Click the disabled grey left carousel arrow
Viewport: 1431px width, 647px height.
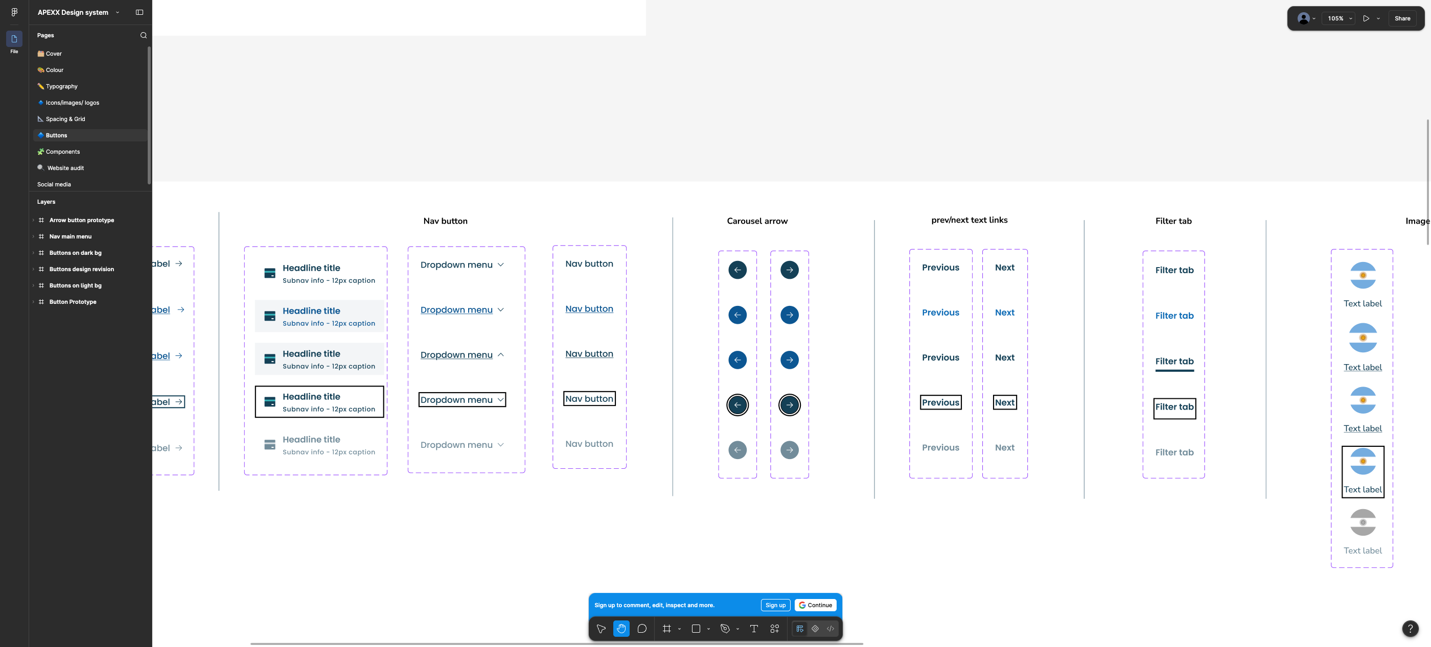click(x=737, y=450)
